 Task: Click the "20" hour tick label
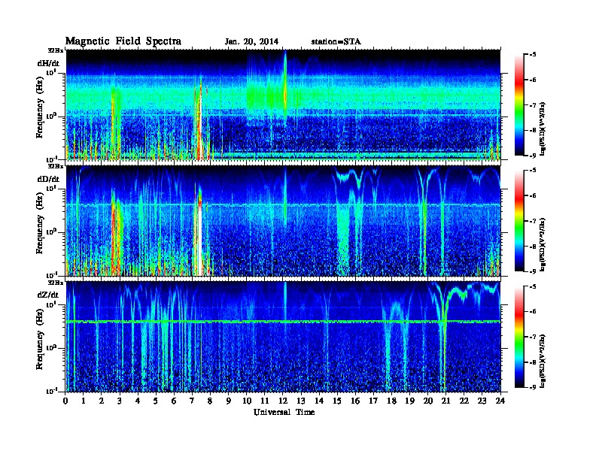428,401
